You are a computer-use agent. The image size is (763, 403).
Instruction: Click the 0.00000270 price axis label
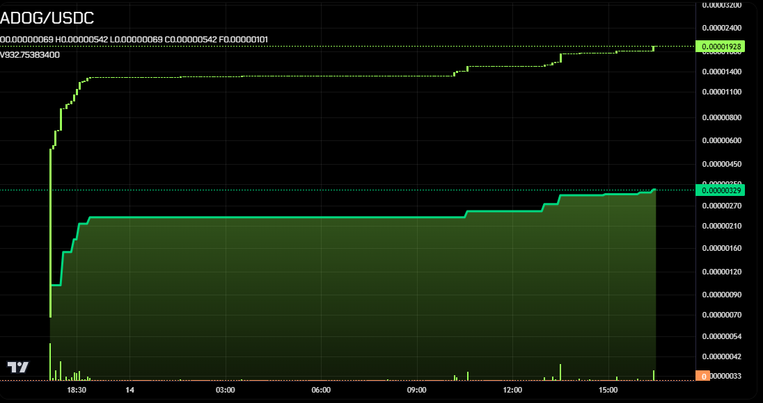pyautogui.click(x=722, y=206)
